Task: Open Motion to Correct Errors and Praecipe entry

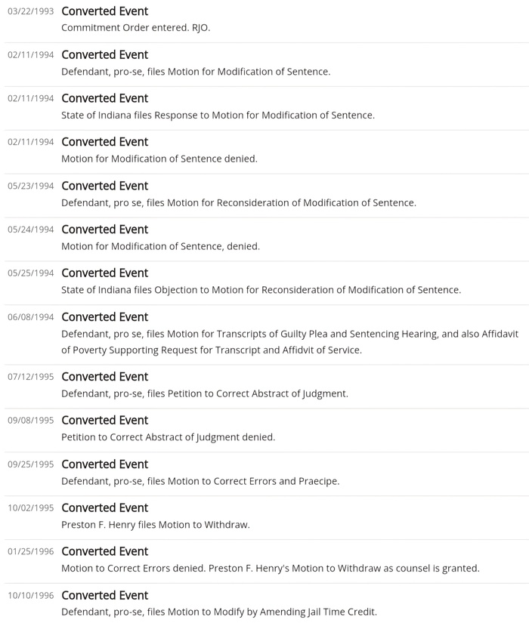Action: [x=200, y=481]
